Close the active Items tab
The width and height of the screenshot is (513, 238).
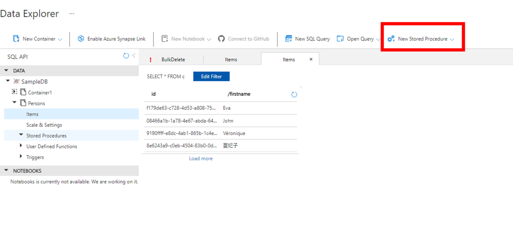pos(311,59)
